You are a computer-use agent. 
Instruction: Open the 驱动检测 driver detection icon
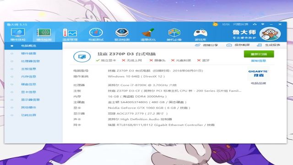click(x=122, y=34)
